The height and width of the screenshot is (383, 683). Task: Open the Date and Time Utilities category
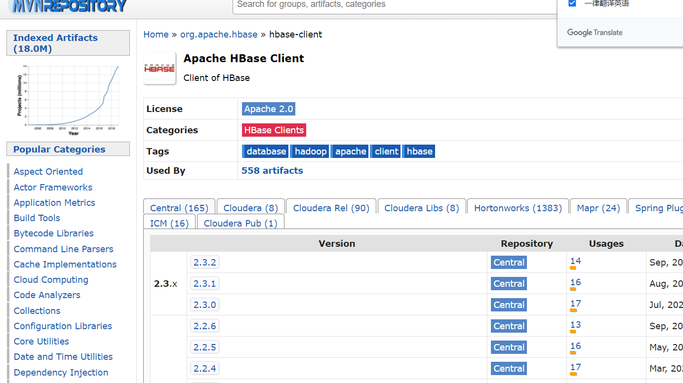tap(63, 356)
